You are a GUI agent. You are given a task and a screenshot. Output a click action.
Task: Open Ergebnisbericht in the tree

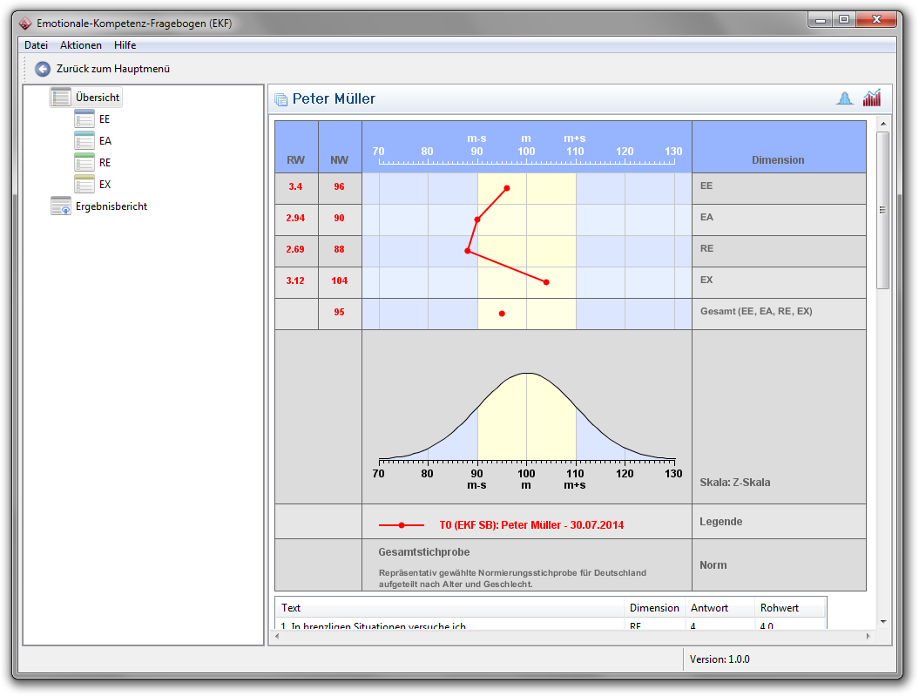point(111,206)
